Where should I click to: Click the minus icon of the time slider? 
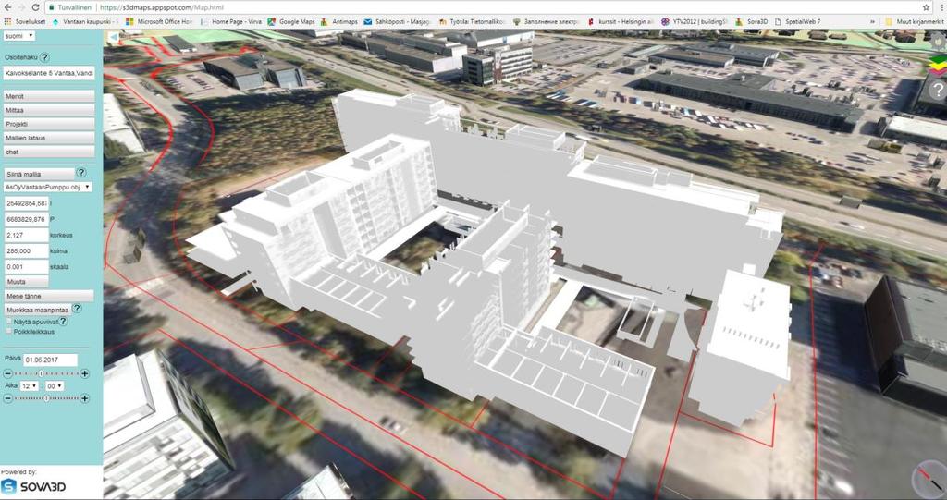[x=7, y=398]
